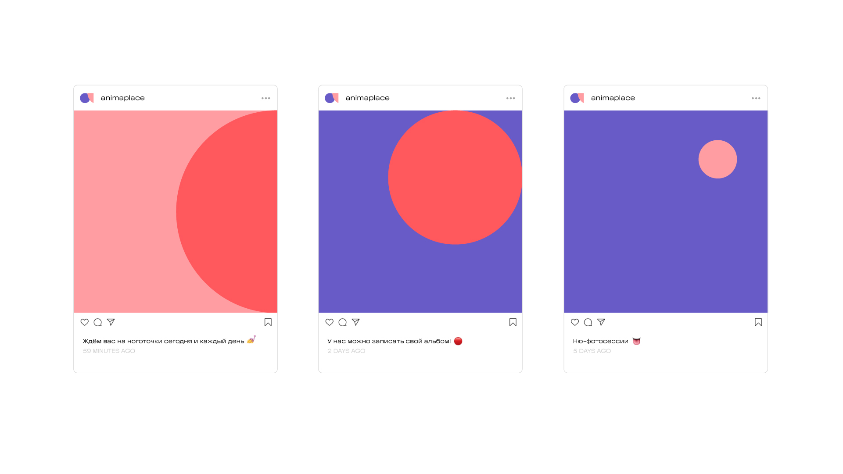Bookmark the Ню-фотосессии post
Image resolution: width=843 pixels, height=474 pixels.
tap(758, 322)
